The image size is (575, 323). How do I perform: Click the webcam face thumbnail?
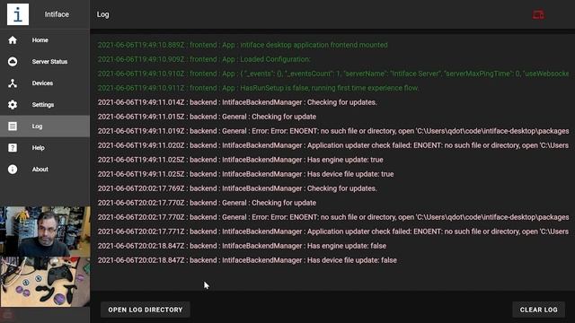coord(45,231)
